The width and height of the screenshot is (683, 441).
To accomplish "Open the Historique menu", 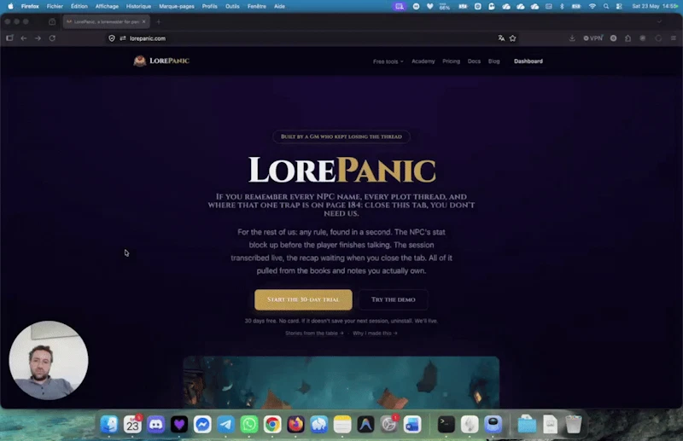I will (x=138, y=6).
